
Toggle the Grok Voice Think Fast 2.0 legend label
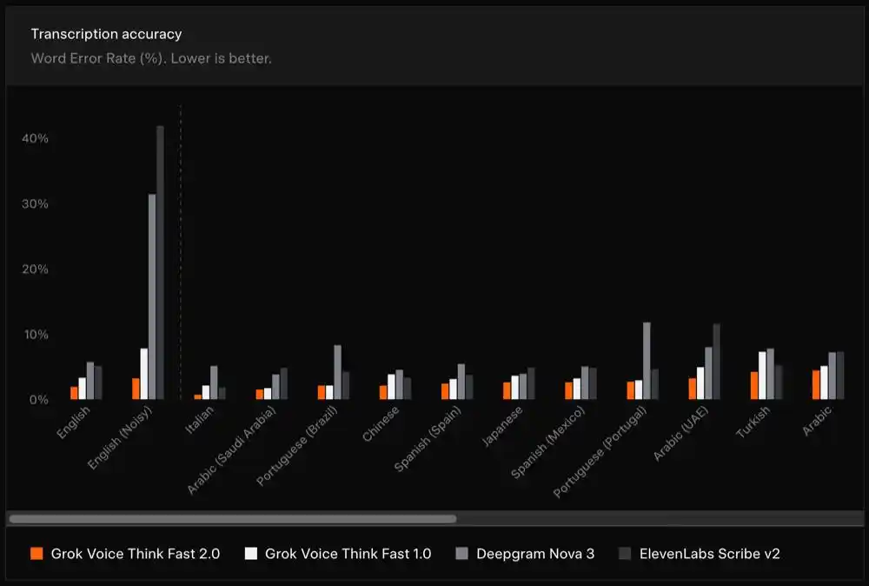136,554
